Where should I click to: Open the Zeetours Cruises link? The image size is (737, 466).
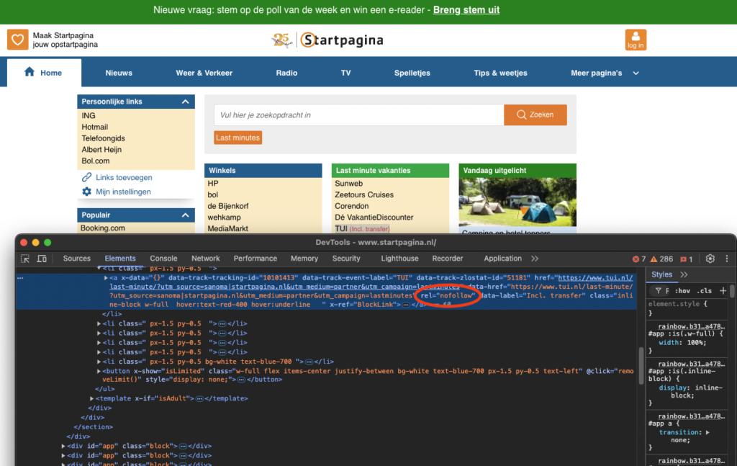[363, 194]
